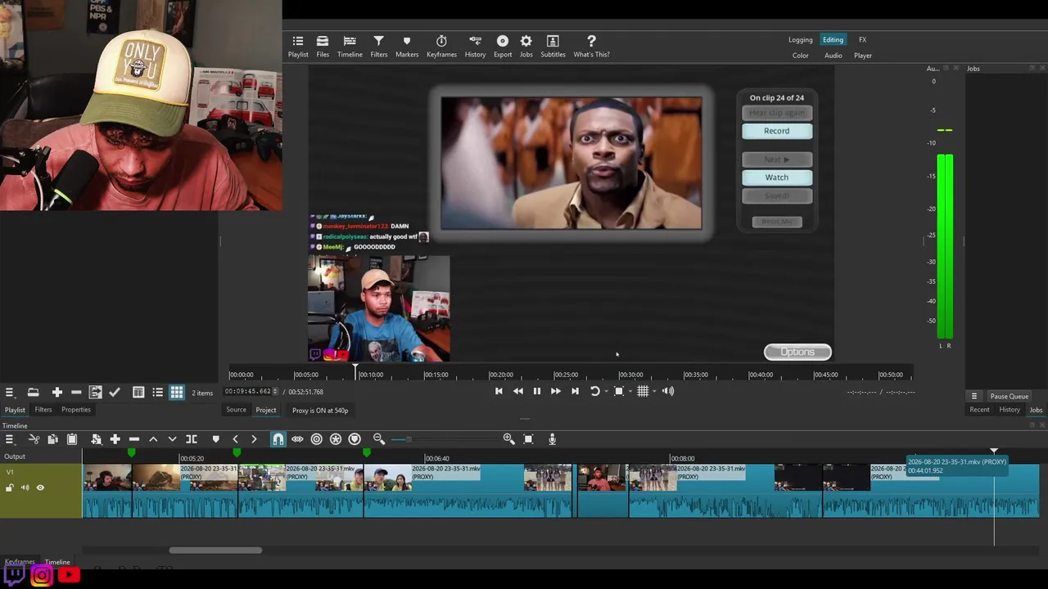1048x589 pixels.
Task: Toggle Ripple All Tracks in the timeline
Action: pyautogui.click(x=336, y=439)
